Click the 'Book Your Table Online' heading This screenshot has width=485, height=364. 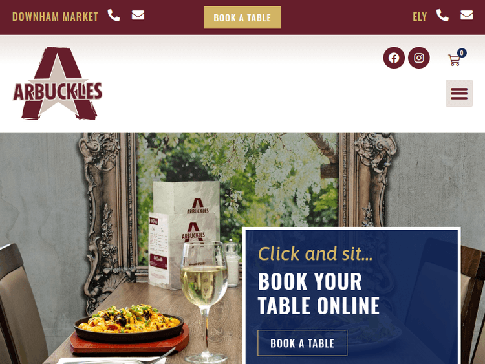[x=319, y=294]
